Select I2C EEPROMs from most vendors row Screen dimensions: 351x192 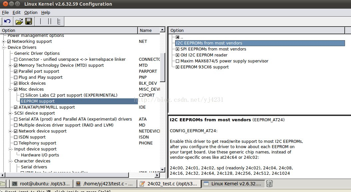pyautogui.click(x=260, y=43)
